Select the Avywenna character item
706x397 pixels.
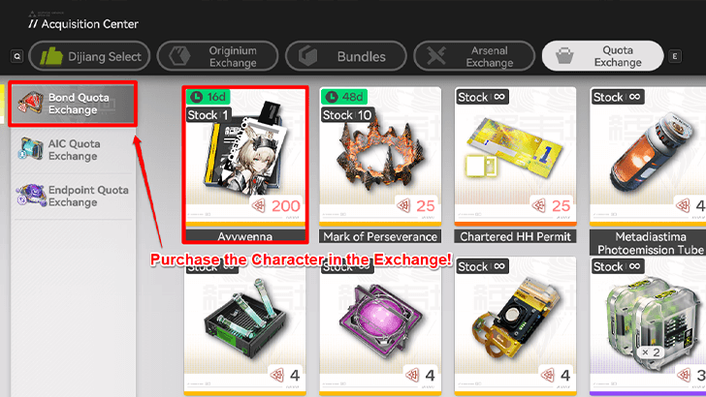[x=245, y=165]
